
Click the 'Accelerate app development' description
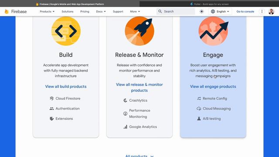click(x=66, y=71)
